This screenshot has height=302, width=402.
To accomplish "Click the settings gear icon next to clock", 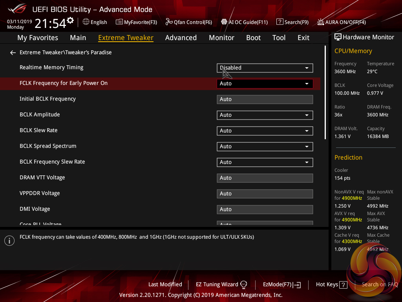I will click(70, 20).
